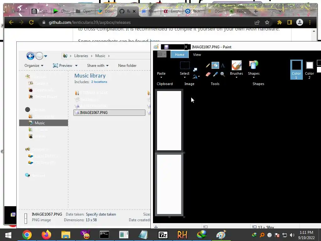Viewport: 321px width, 241px height.
Task: Select the Eraser tool in Paint
Action: [x=208, y=74]
